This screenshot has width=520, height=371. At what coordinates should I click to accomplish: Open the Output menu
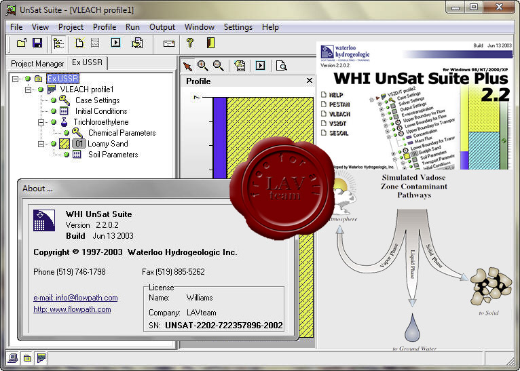pos(162,27)
